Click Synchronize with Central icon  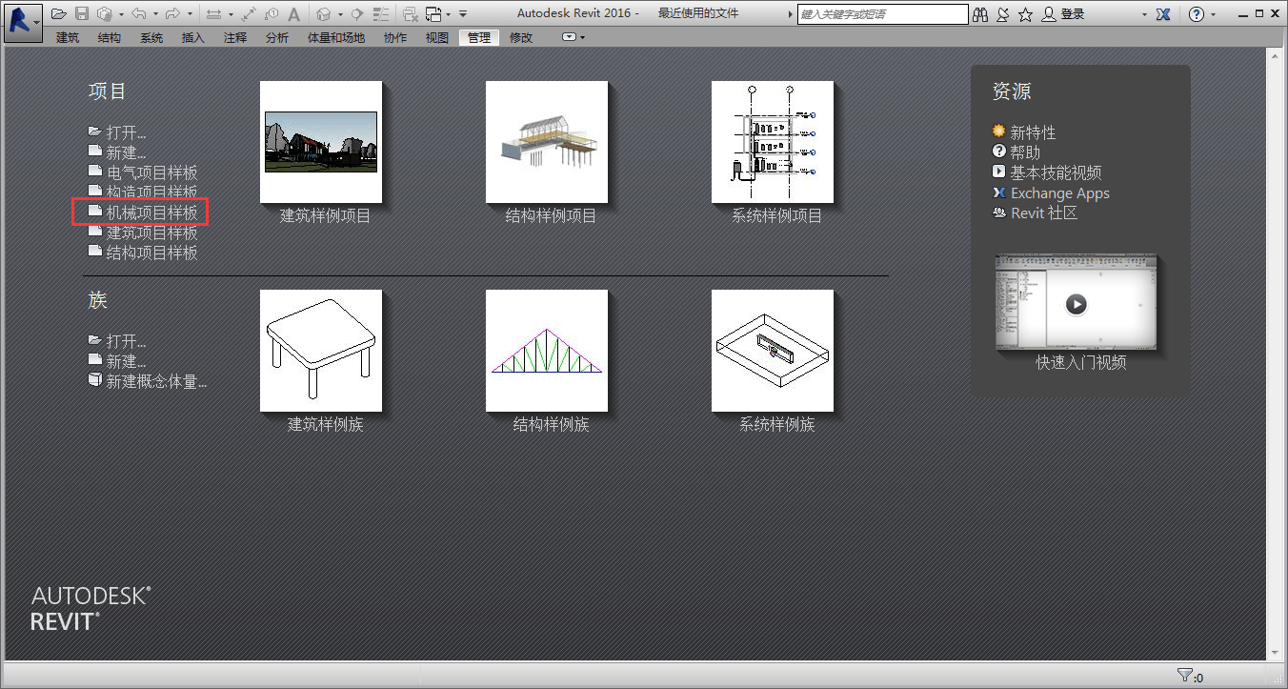[104, 14]
